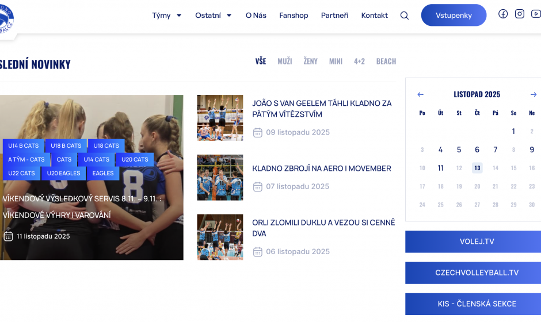
Task: Open the Instagram social icon
Action: [x=520, y=14]
